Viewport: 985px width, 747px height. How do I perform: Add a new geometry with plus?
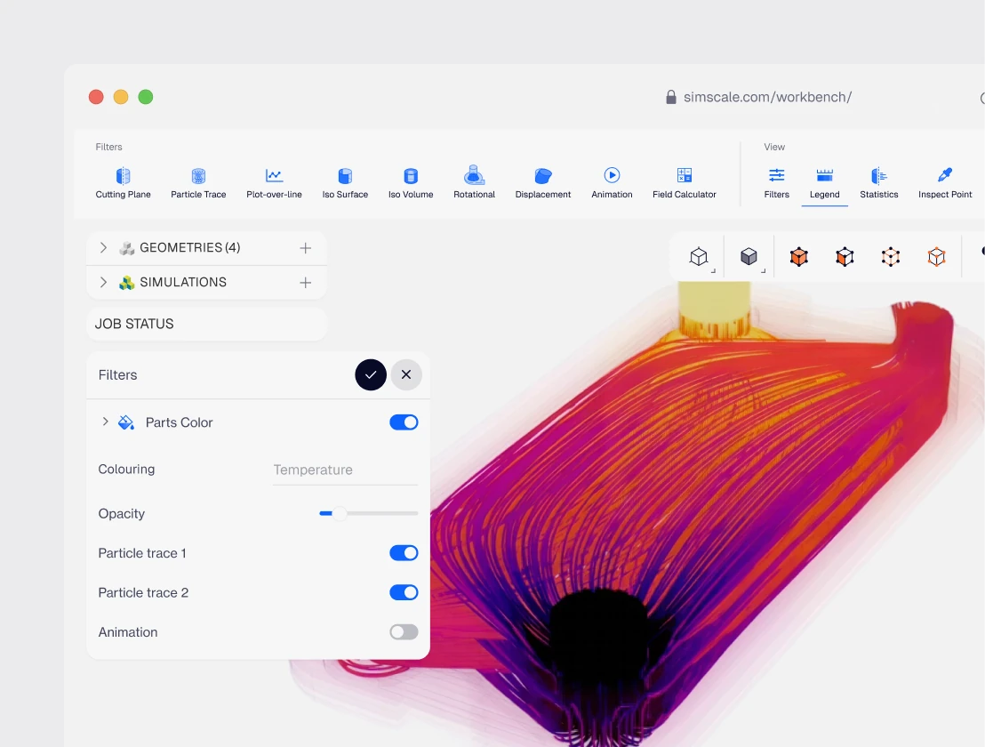pos(305,248)
